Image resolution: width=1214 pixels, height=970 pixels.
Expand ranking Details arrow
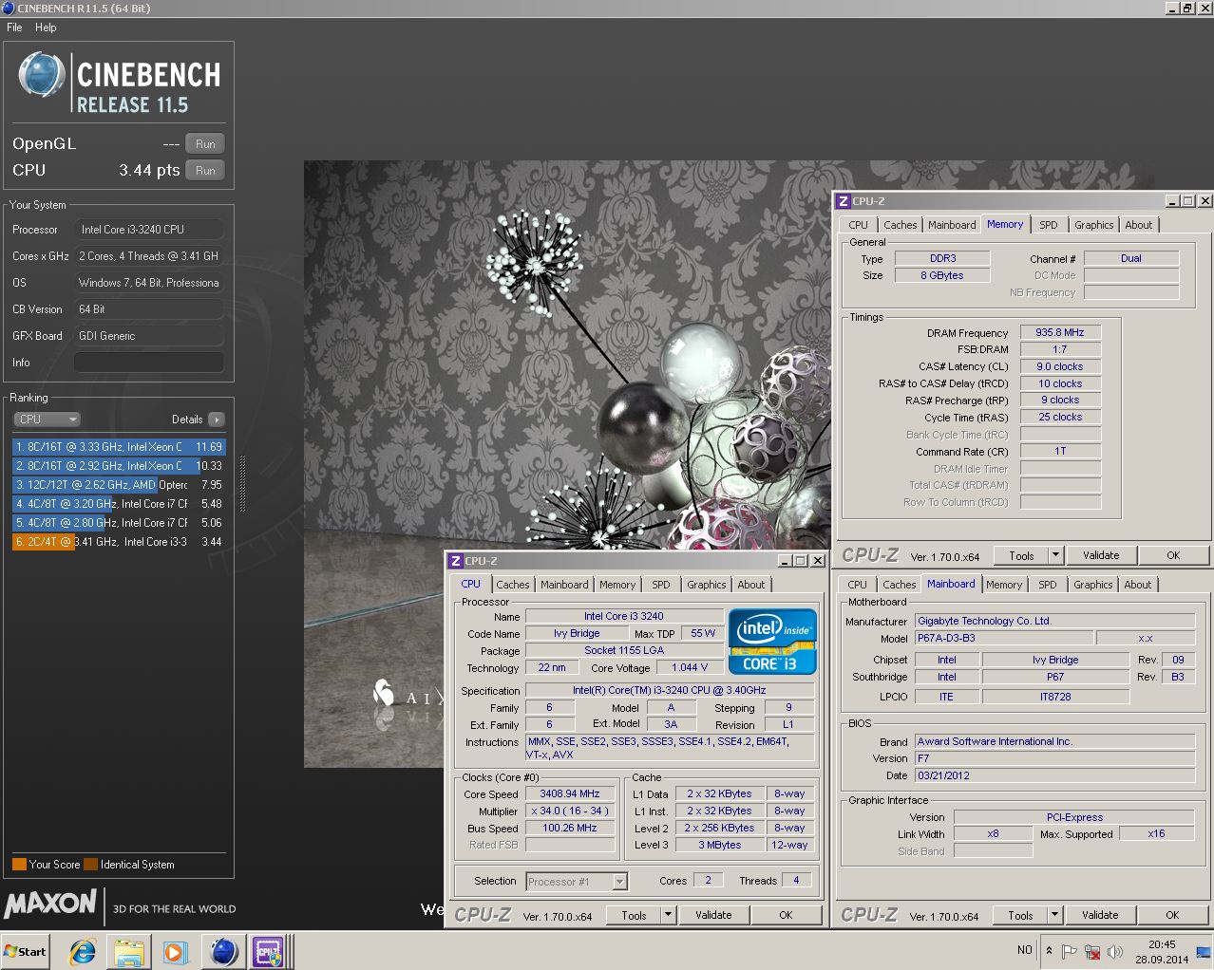click(217, 420)
